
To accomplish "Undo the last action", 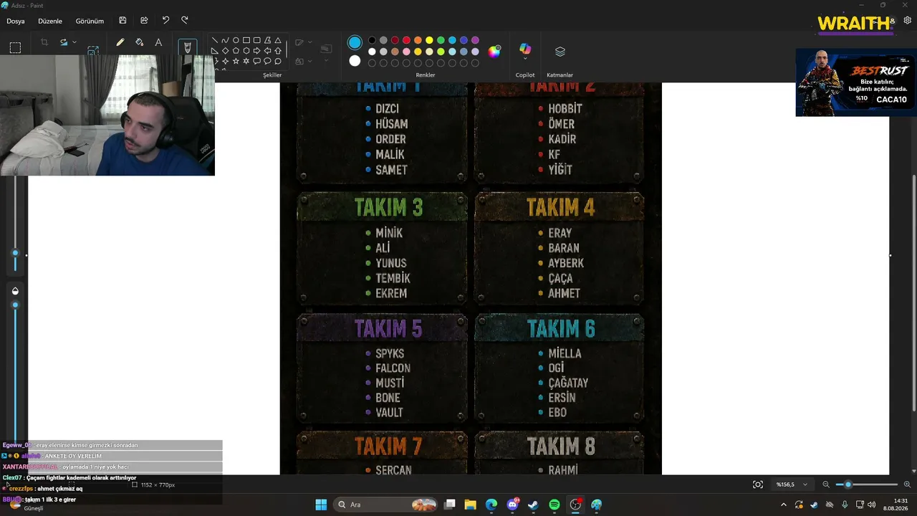I will pyautogui.click(x=165, y=20).
